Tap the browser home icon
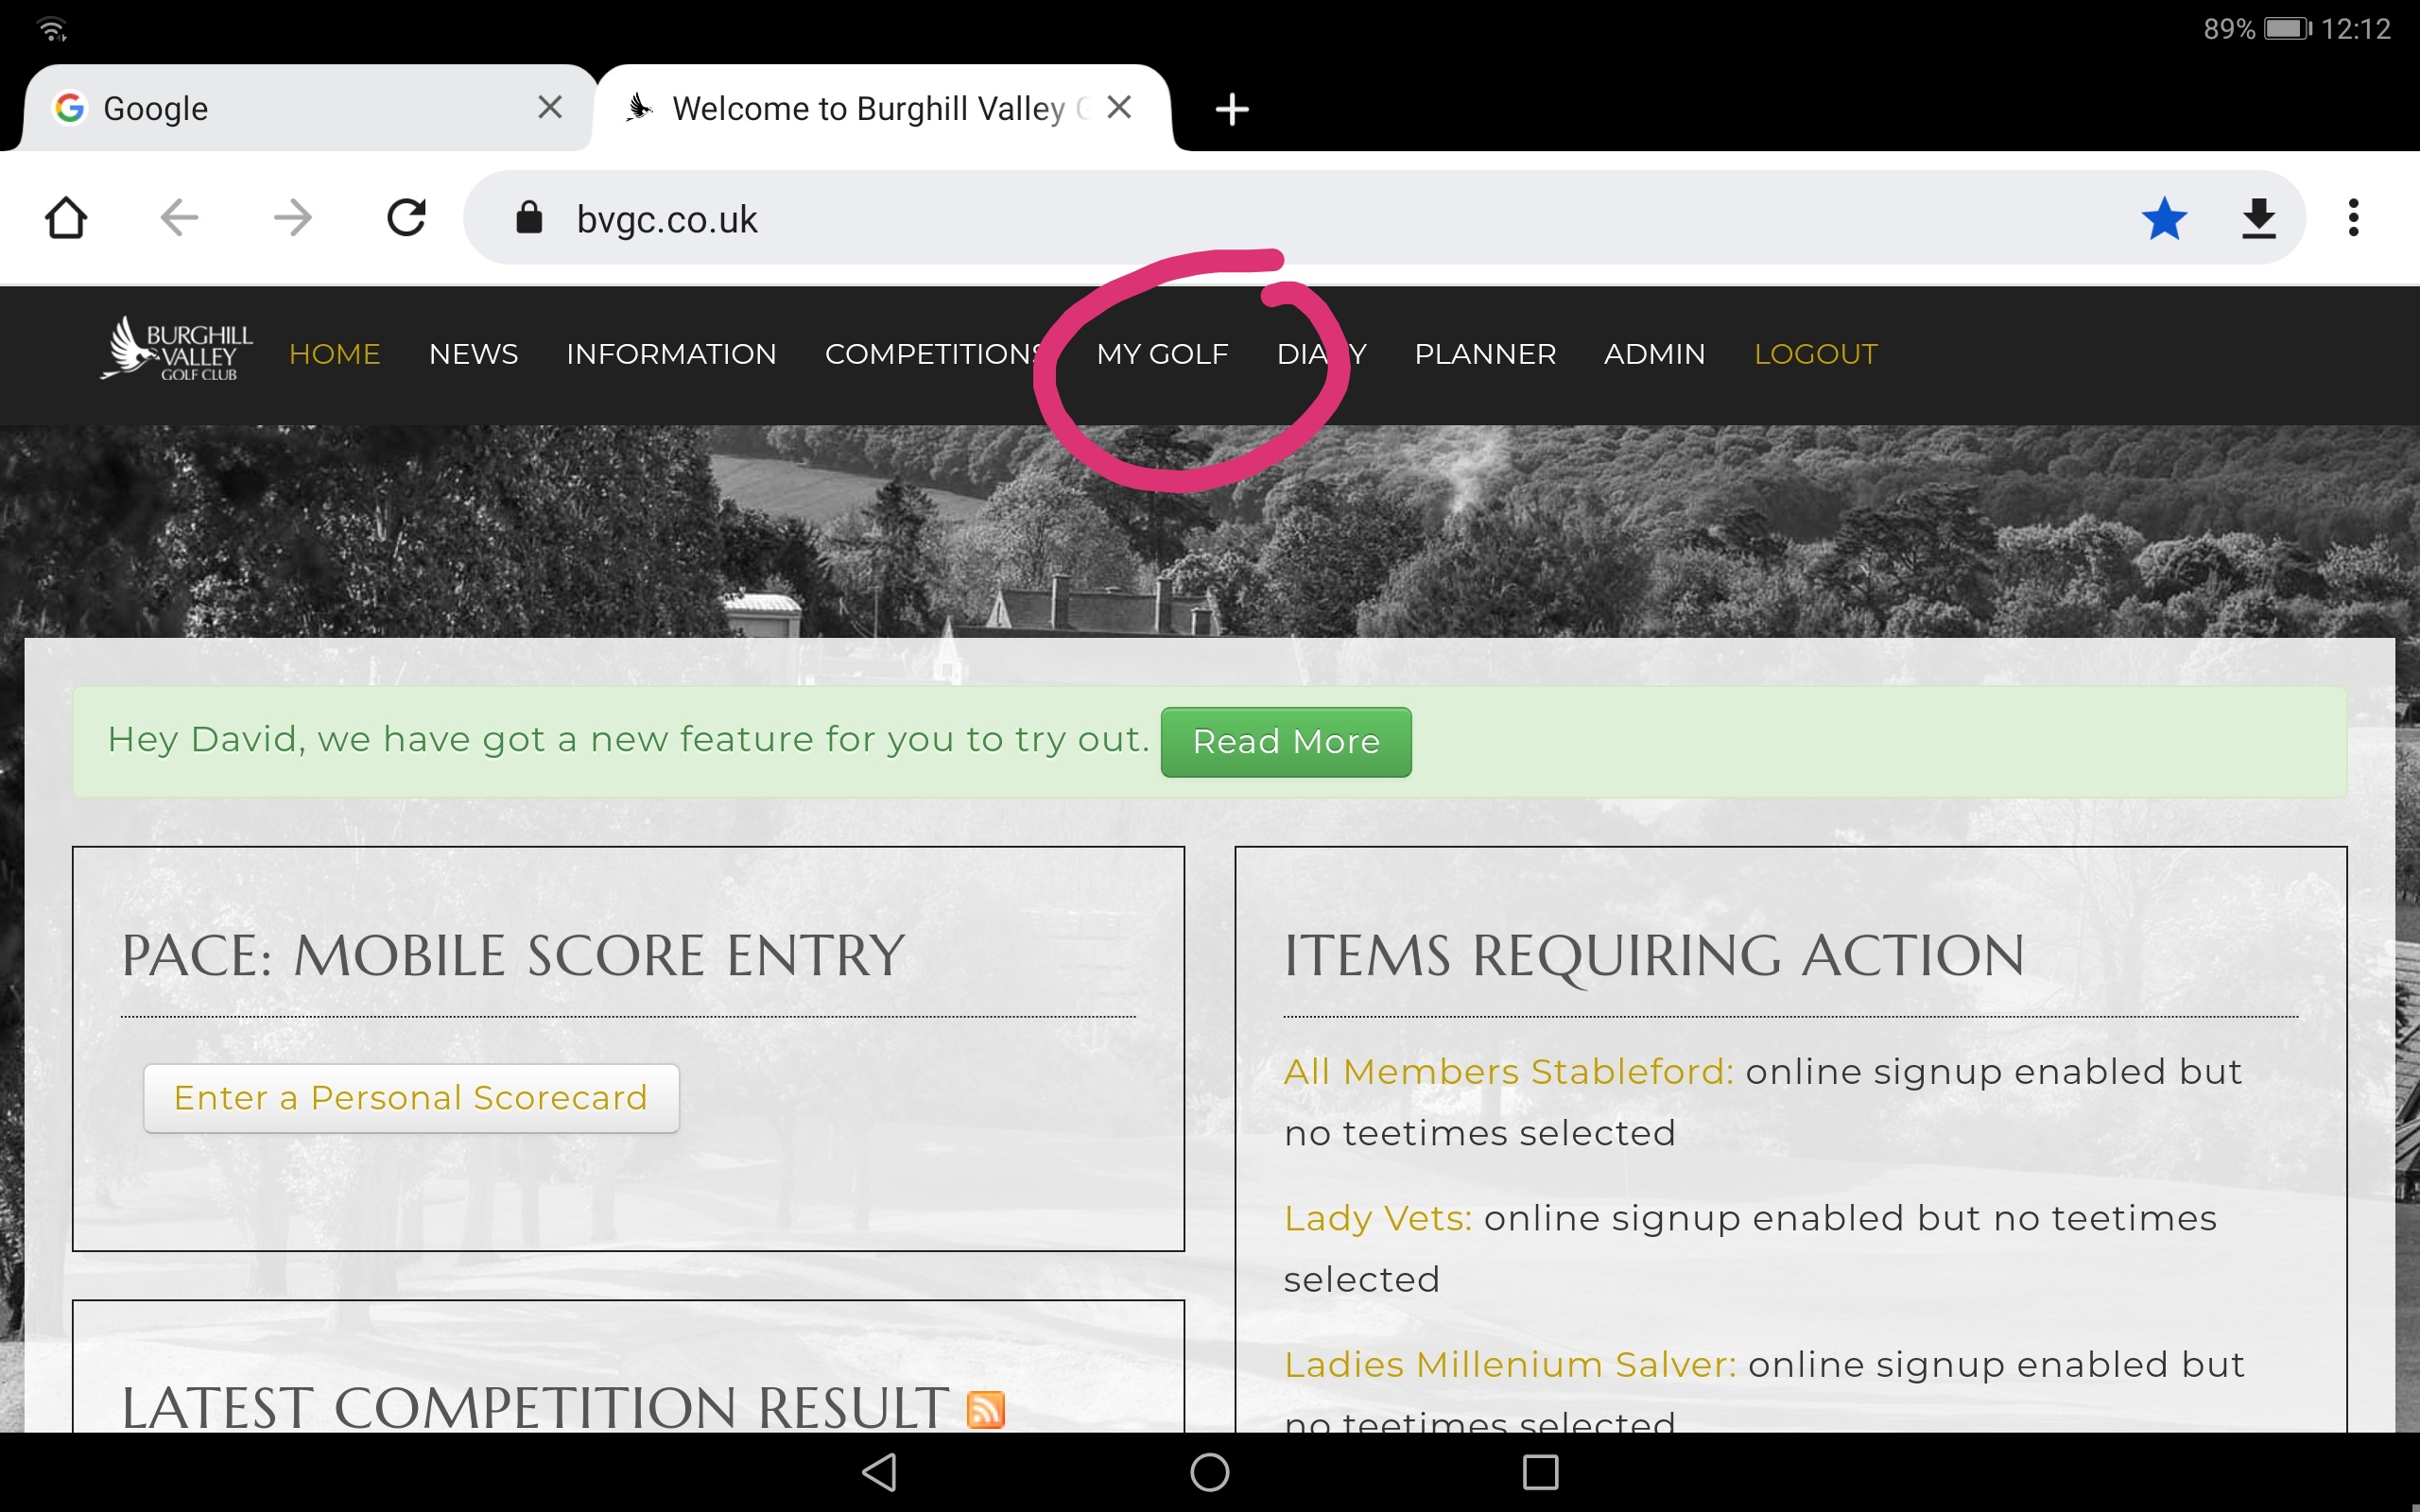The width and height of the screenshot is (2420, 1512). click(x=66, y=218)
